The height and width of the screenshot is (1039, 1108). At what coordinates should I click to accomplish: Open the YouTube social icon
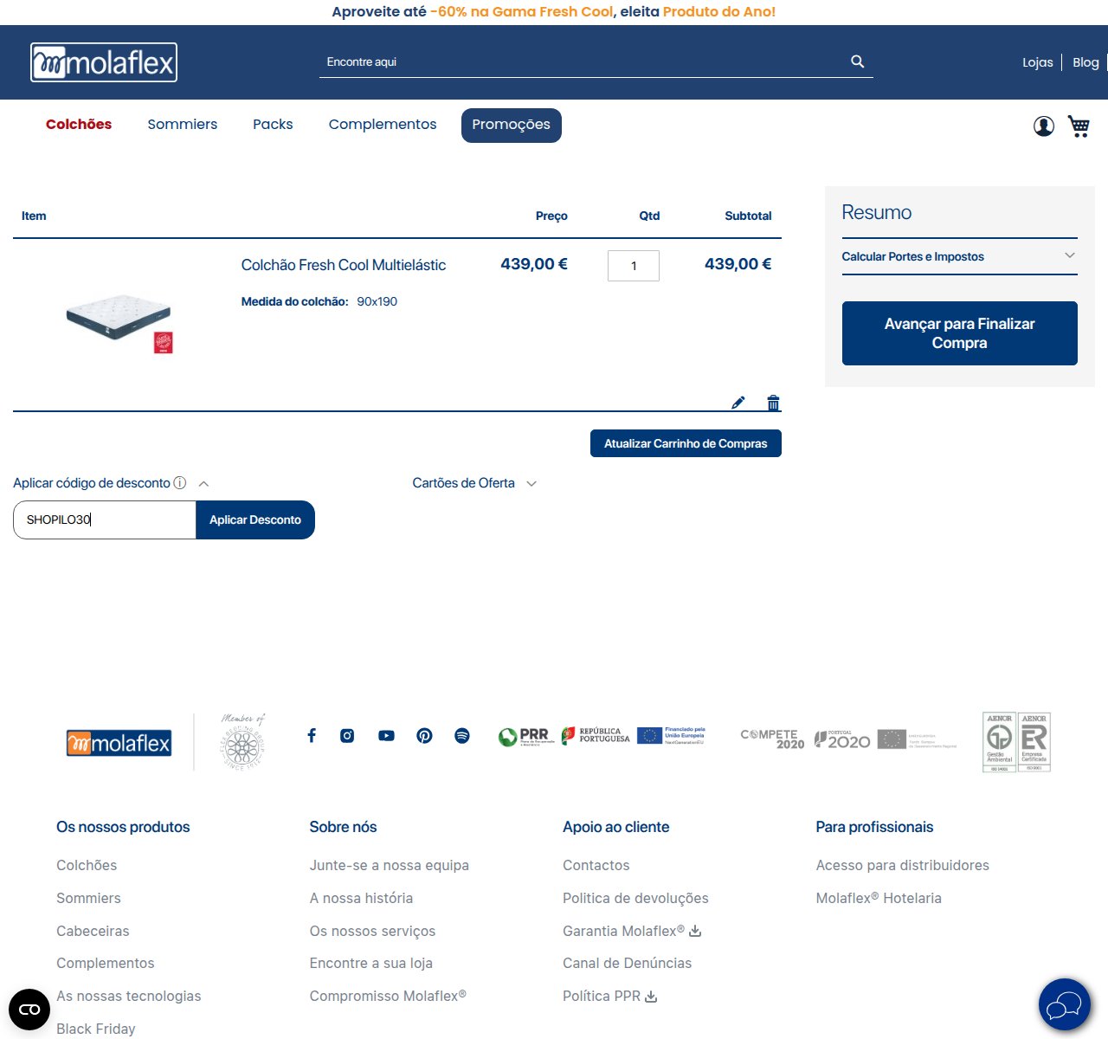tap(386, 736)
